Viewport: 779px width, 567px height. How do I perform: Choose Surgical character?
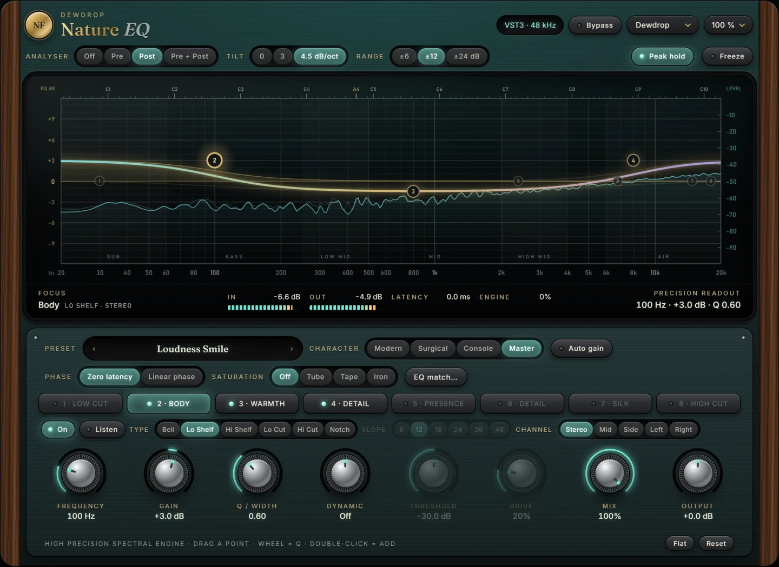pos(433,349)
